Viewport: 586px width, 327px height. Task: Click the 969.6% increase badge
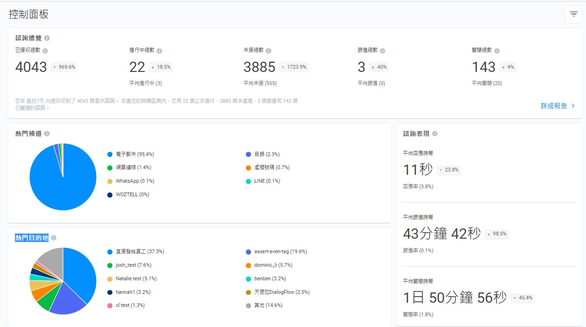[x=64, y=67]
